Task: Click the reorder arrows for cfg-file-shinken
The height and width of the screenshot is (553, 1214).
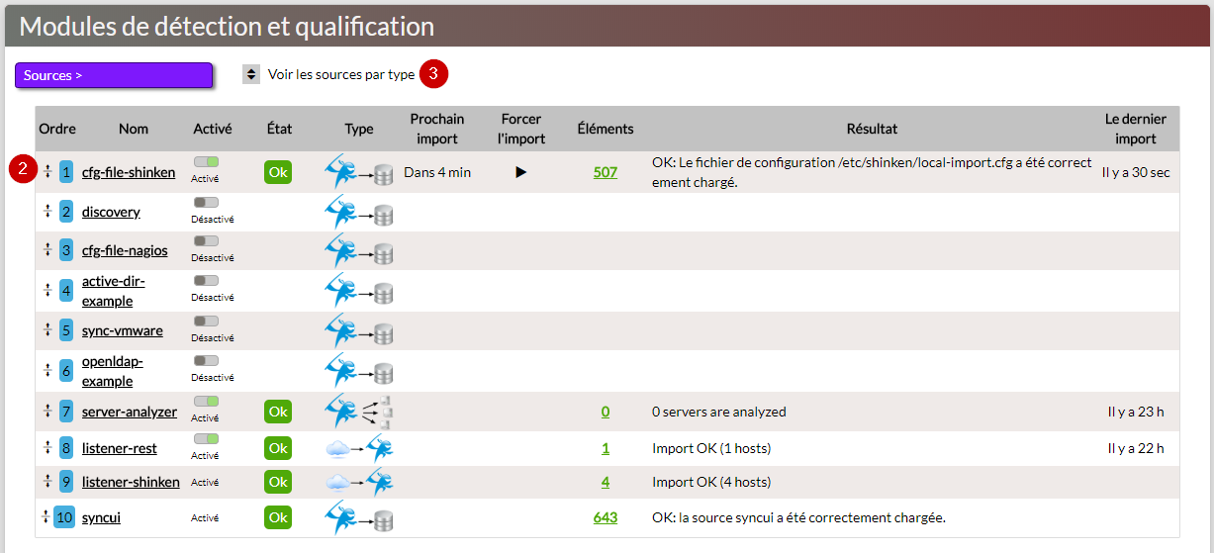Action: (47, 172)
